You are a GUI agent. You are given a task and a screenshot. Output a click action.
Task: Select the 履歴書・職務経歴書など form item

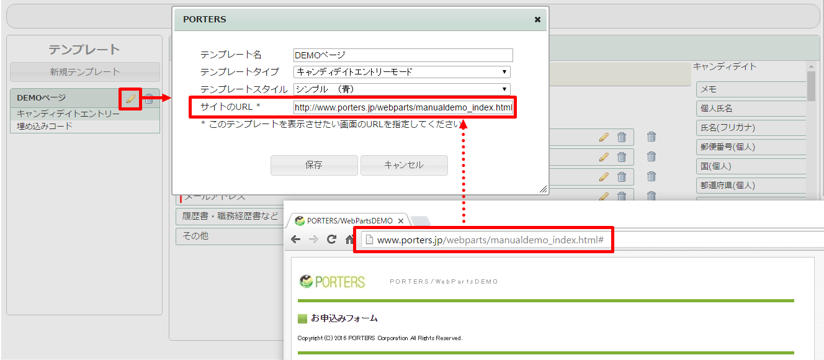(230, 217)
